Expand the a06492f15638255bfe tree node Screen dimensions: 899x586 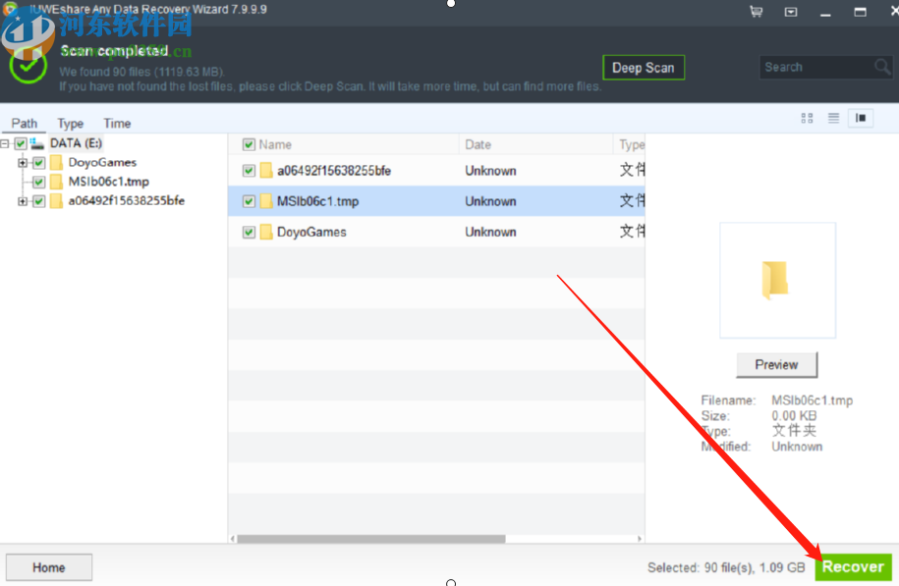coord(23,201)
